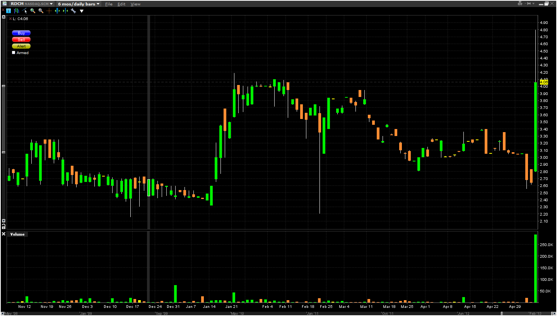Select the candlestick bar chart type icon
The image size is (557, 316).
pyautogui.click(x=17, y=11)
